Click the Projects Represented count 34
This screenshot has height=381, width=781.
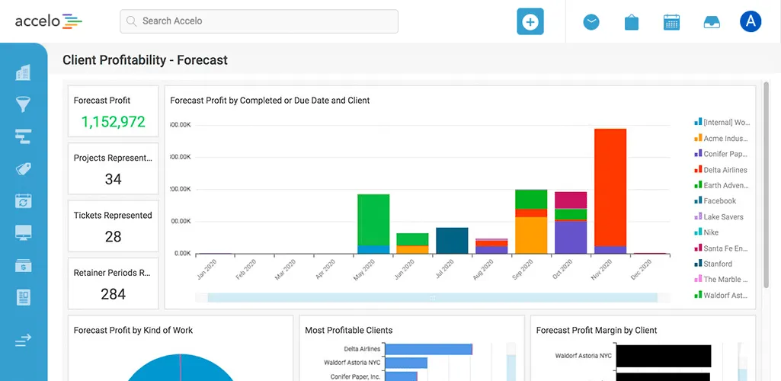pyautogui.click(x=113, y=179)
